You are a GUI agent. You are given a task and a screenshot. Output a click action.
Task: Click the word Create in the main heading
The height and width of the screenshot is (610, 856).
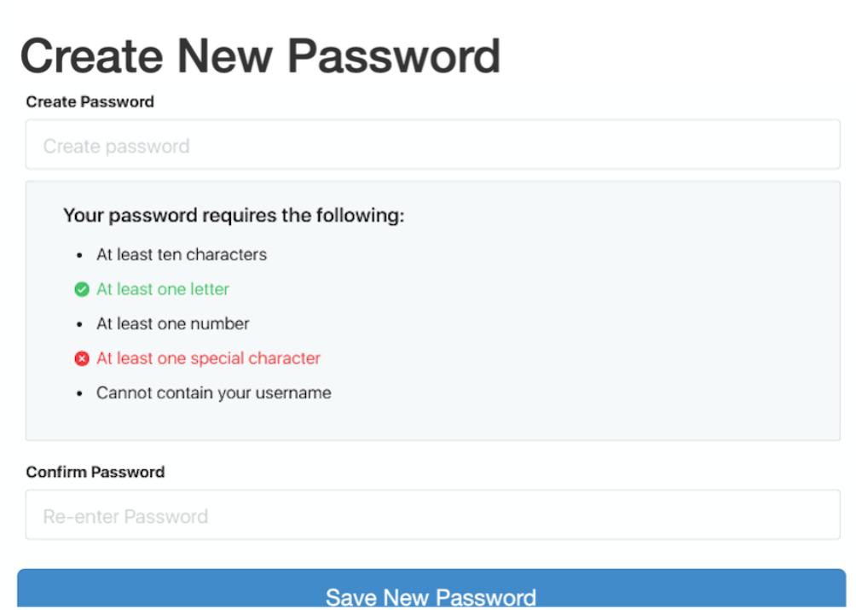91,56
